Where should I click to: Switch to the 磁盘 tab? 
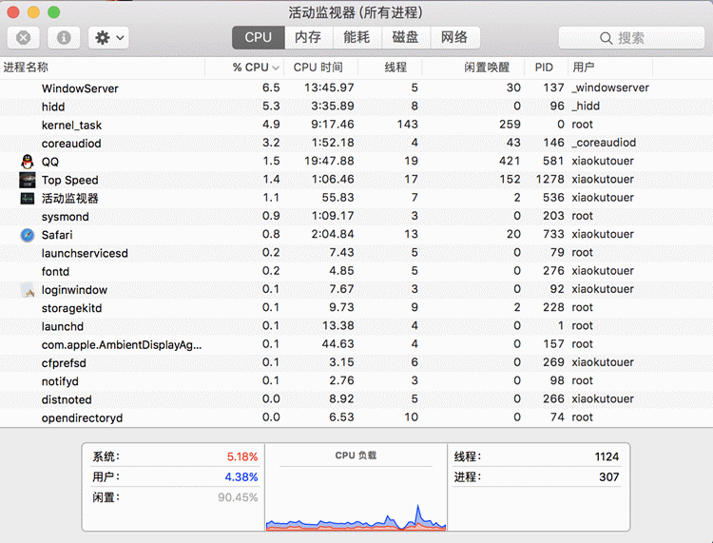tap(406, 37)
